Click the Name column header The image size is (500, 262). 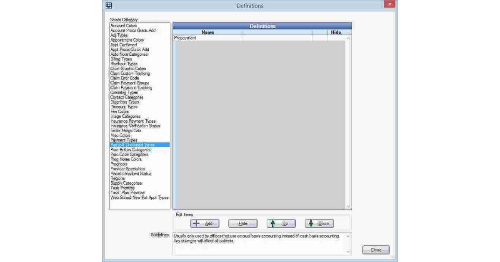click(207, 32)
